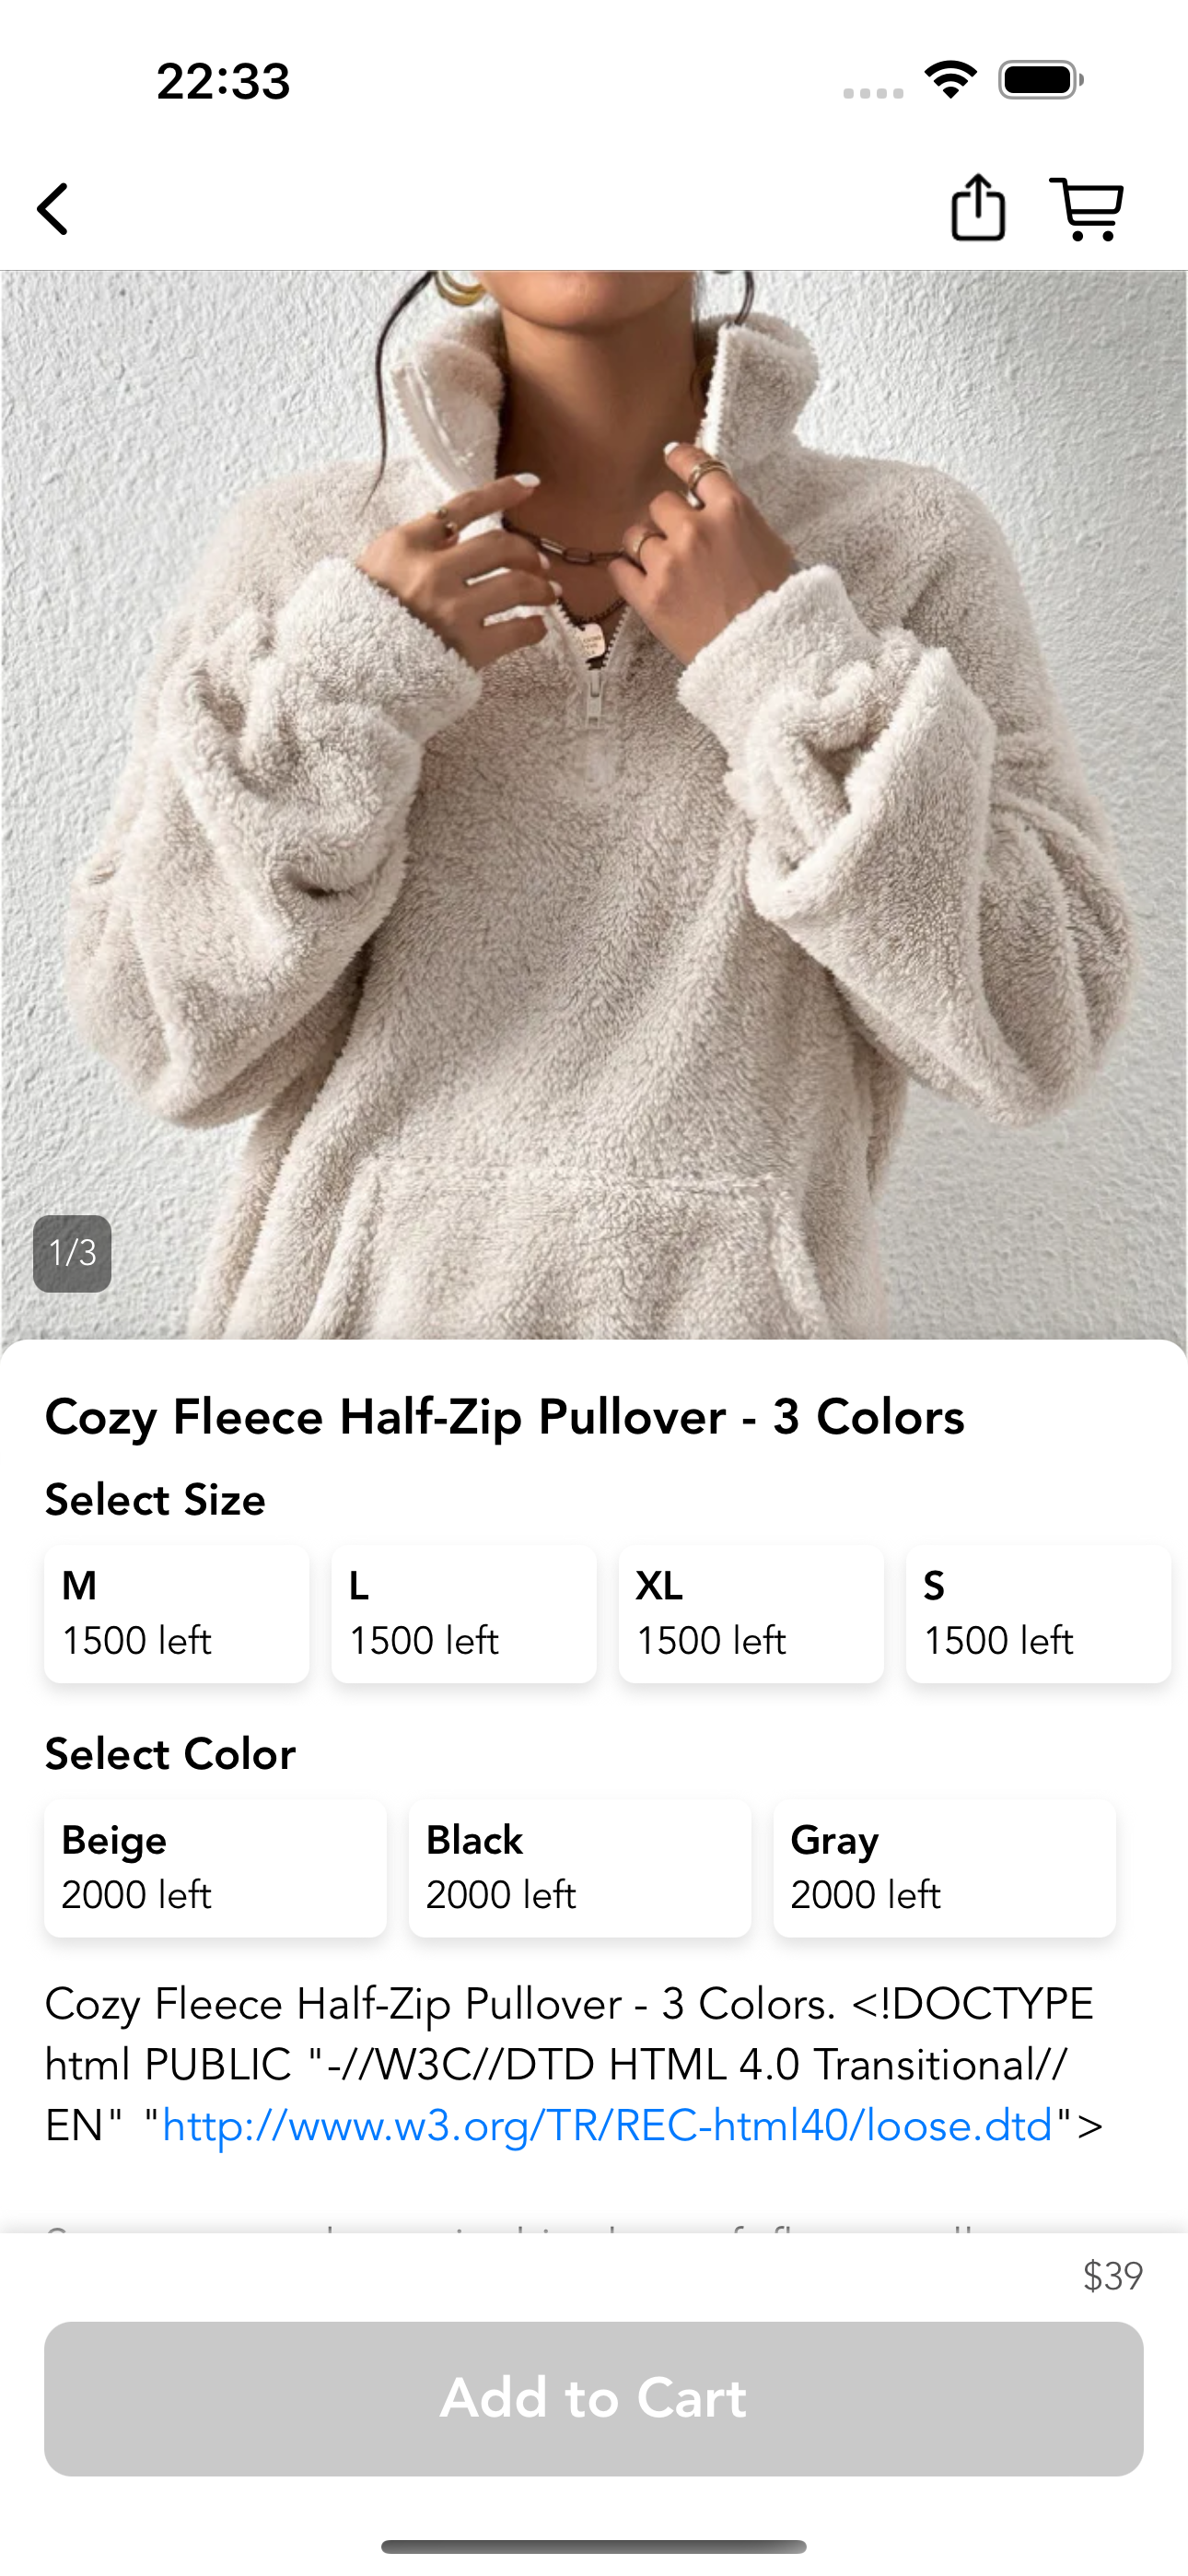1188x2576 pixels.
Task: Select the Beige color option
Action: coord(215,1867)
